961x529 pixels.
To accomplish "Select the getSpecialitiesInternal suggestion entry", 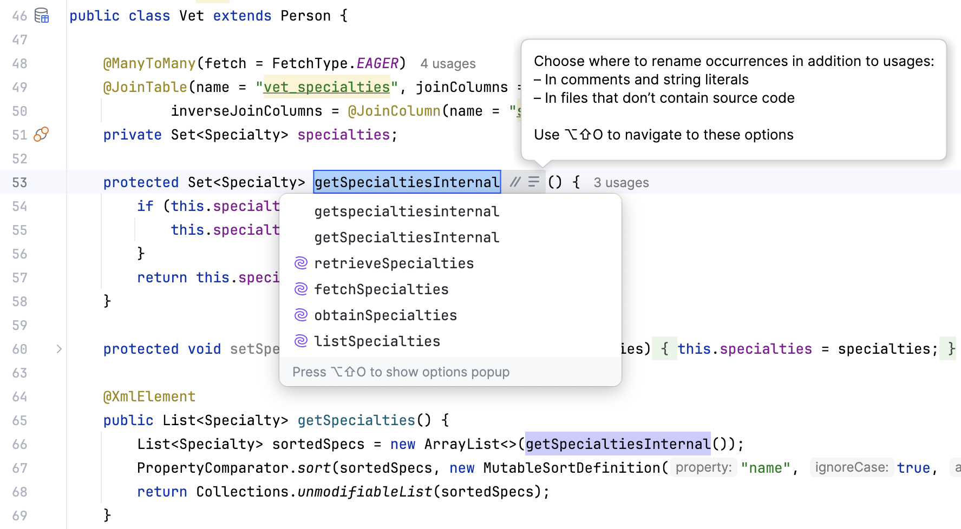I will [x=407, y=237].
